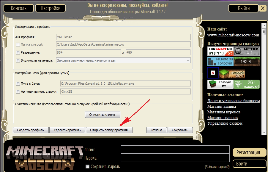Click the right sidebar vertical scrollbar
The width and height of the screenshot is (268, 172).
[264, 80]
